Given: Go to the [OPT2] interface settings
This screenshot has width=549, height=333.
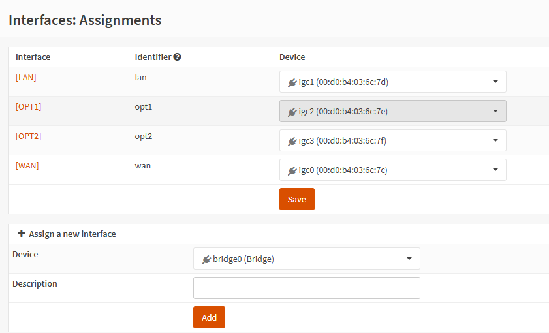Looking at the screenshot, I should [x=28, y=136].
